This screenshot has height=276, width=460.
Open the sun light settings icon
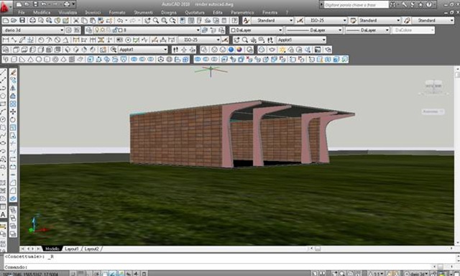282,50
